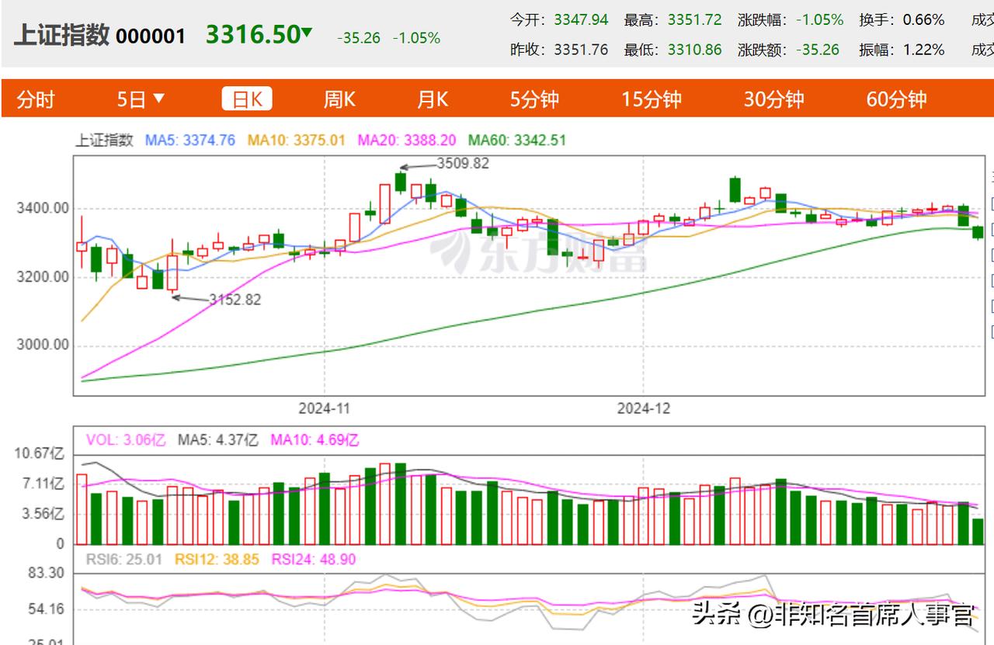This screenshot has width=994, height=645.
Task: Click the last green volume bar
Action: click(978, 532)
